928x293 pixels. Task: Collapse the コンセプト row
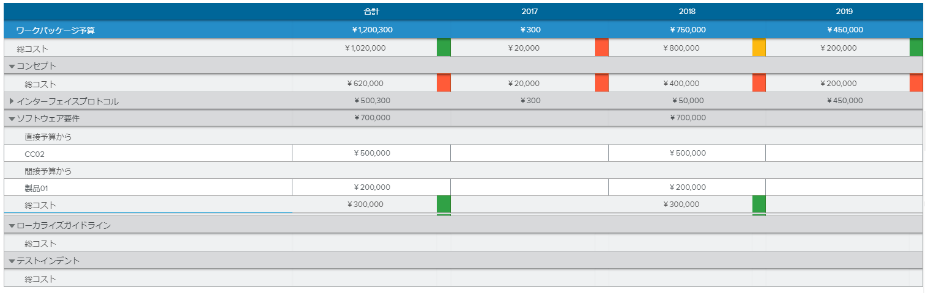coord(12,67)
